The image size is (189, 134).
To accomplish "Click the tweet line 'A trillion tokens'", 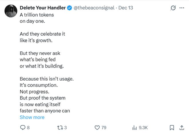I will coord(37,15).
